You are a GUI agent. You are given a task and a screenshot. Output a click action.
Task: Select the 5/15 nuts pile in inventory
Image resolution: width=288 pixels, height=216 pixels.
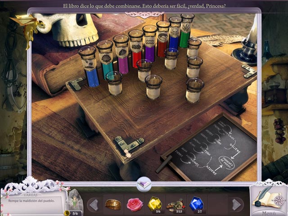pos(175,204)
